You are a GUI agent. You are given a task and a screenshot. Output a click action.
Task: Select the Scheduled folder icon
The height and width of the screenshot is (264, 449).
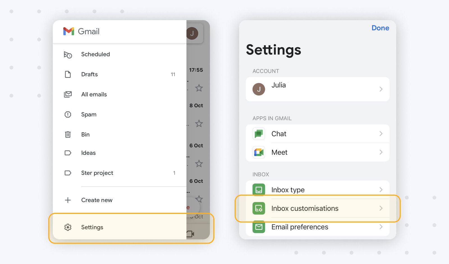[68, 54]
